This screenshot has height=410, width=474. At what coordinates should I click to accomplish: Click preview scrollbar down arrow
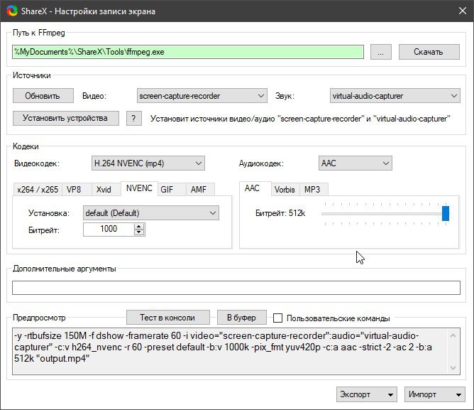tap(453, 367)
